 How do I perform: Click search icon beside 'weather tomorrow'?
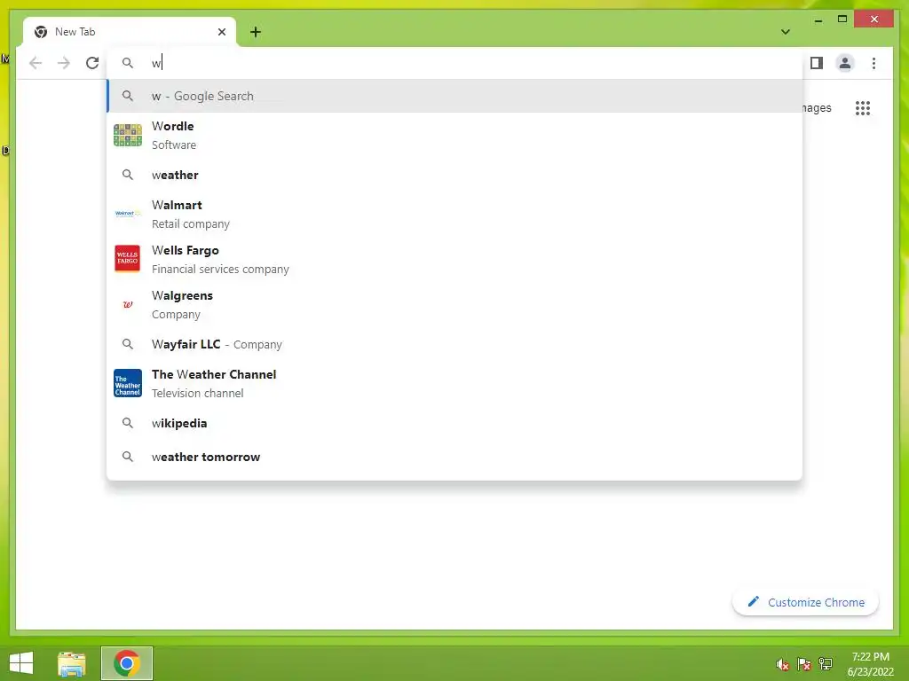[128, 457]
